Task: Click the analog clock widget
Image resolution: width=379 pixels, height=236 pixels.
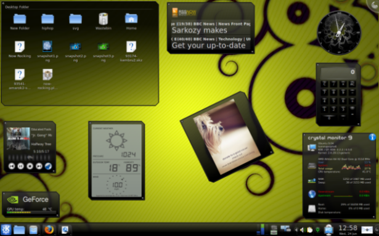Action: point(339,33)
